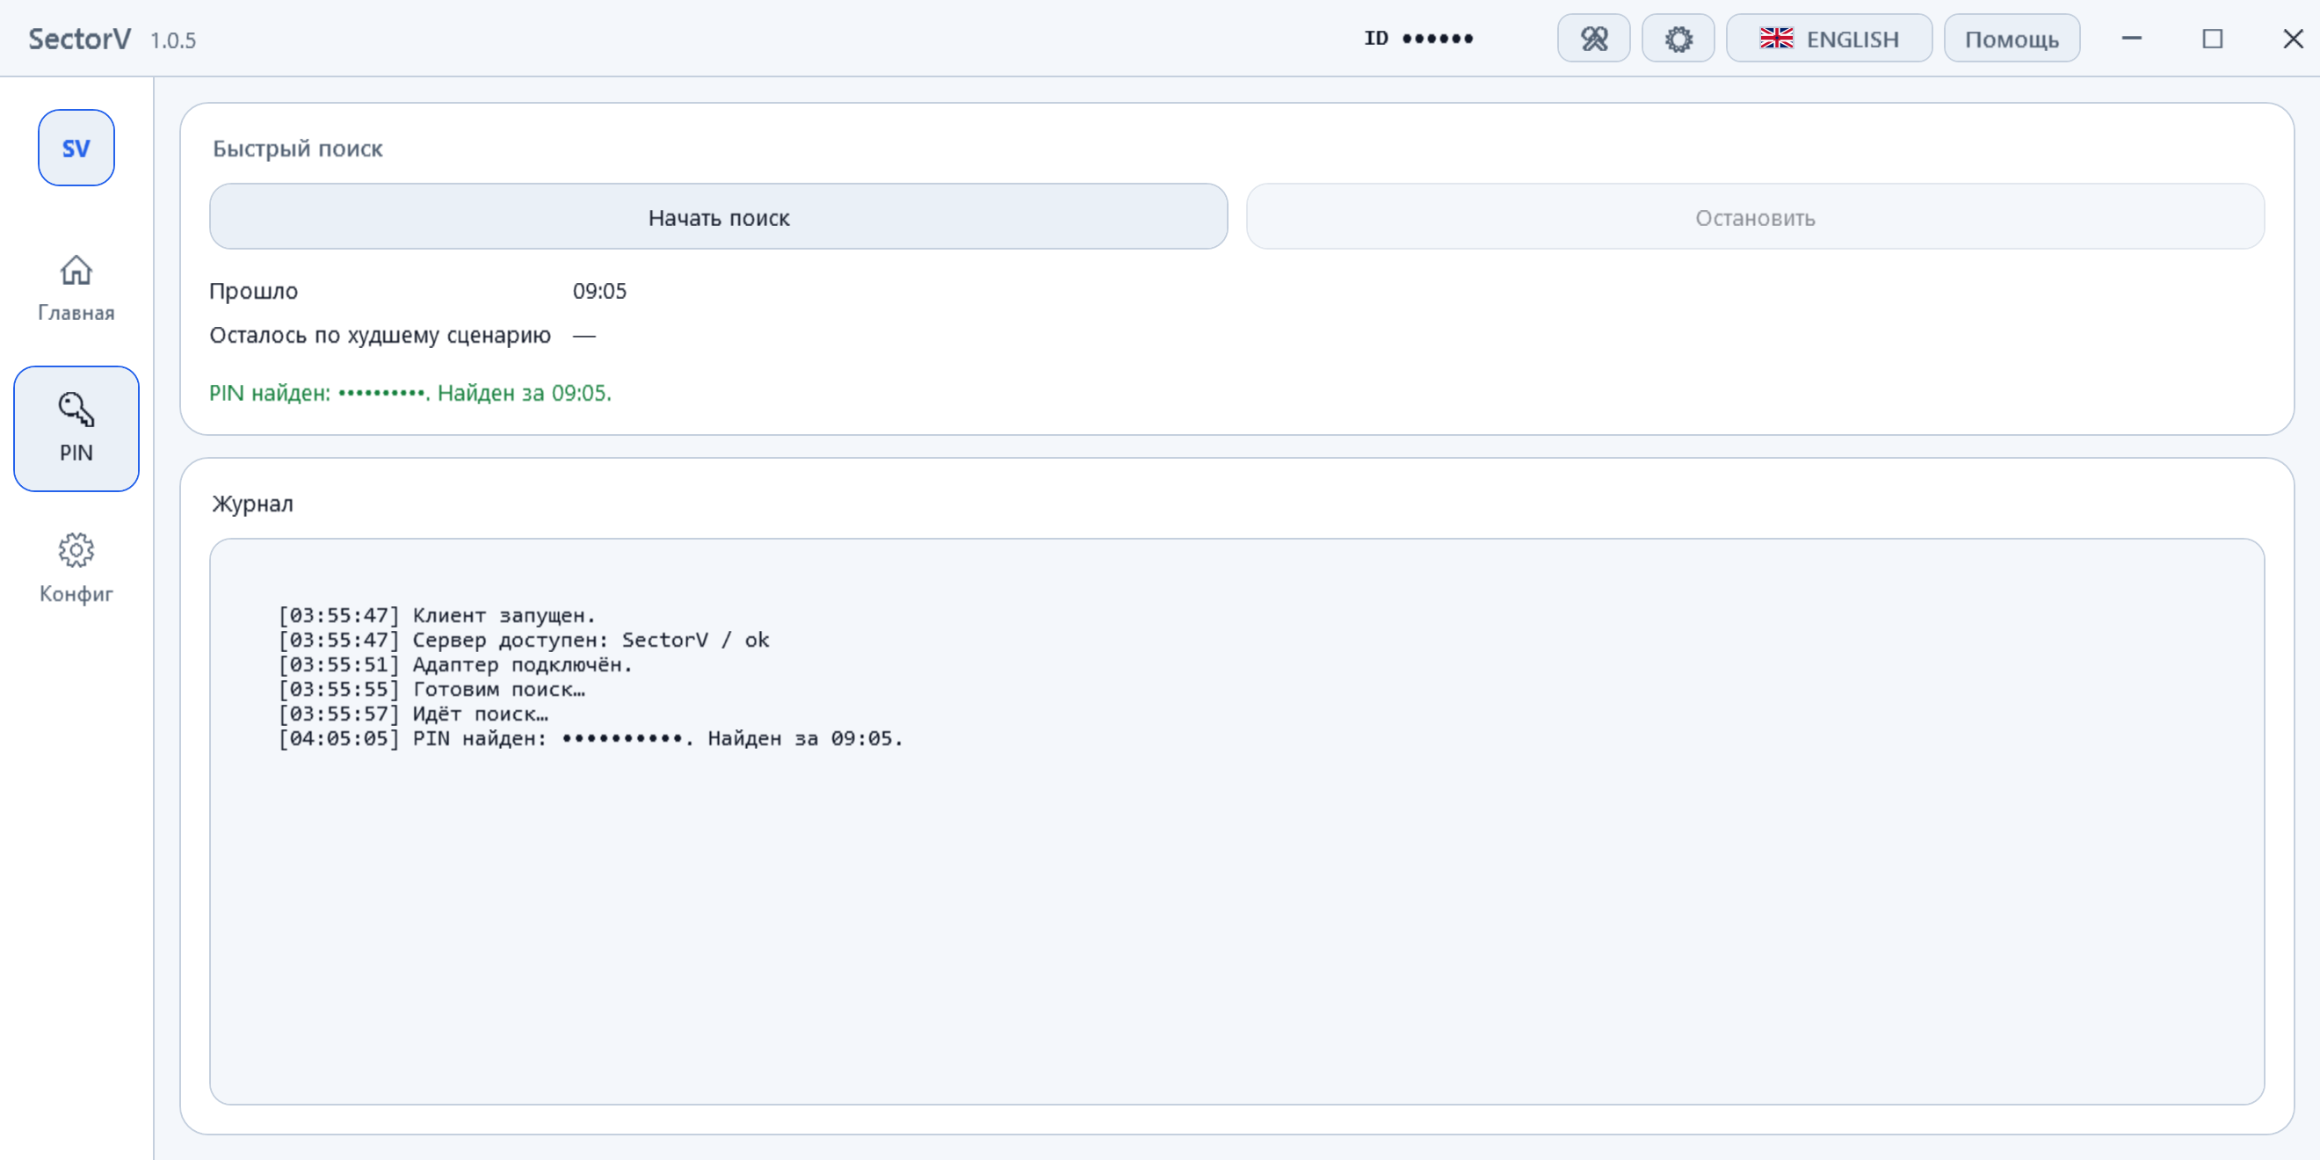Start search with Начать поиск

718,217
